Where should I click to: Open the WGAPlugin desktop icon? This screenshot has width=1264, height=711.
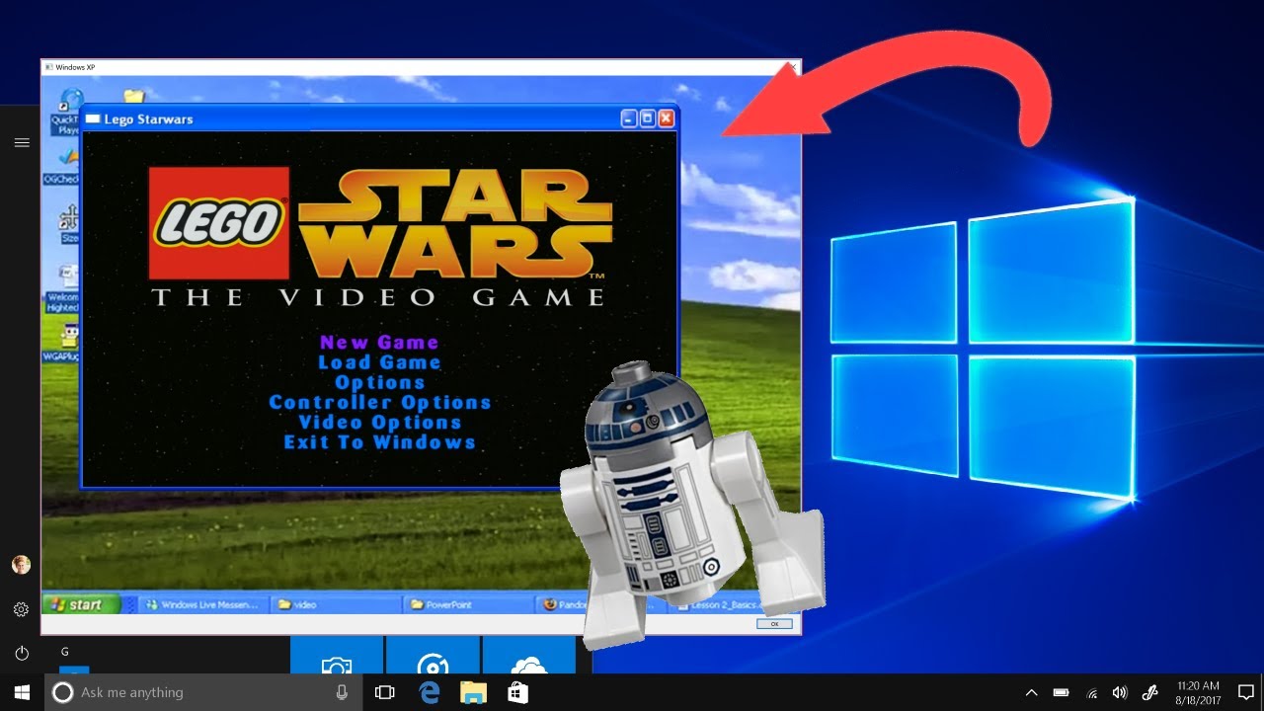(64, 342)
